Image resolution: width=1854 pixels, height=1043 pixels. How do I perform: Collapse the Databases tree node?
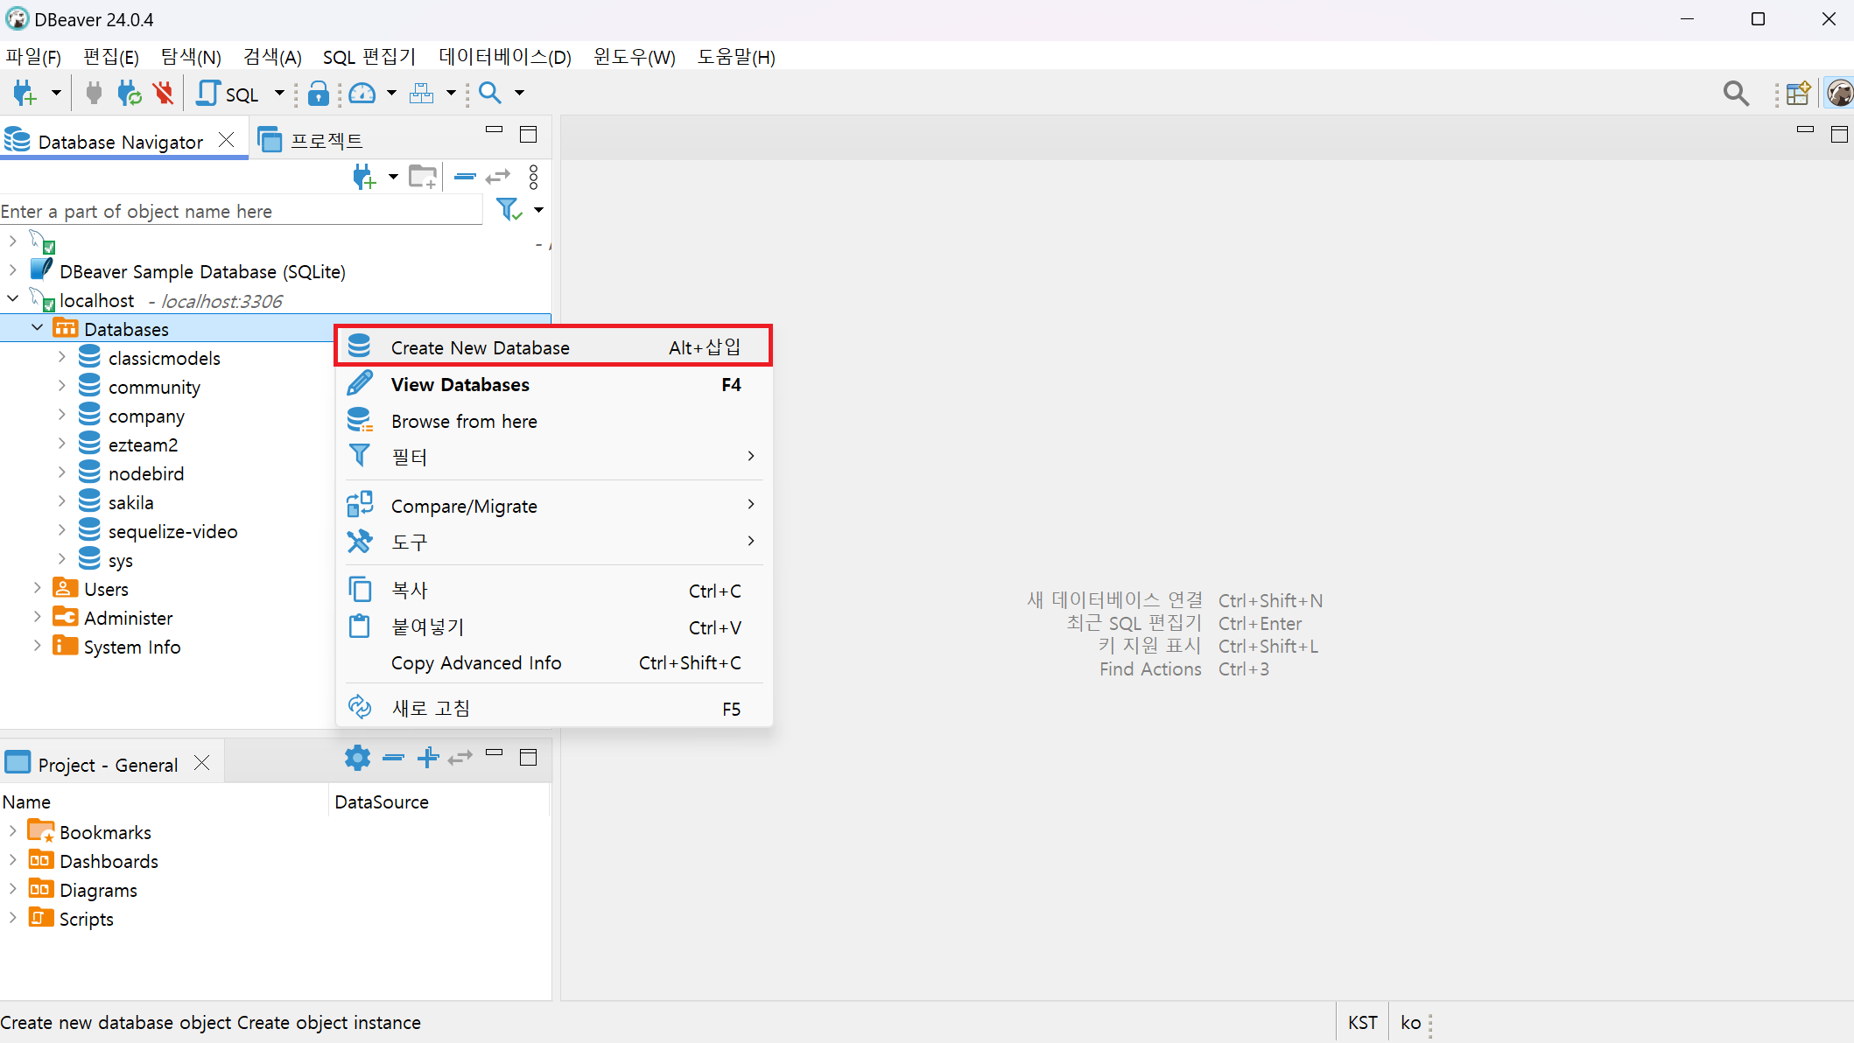(37, 328)
